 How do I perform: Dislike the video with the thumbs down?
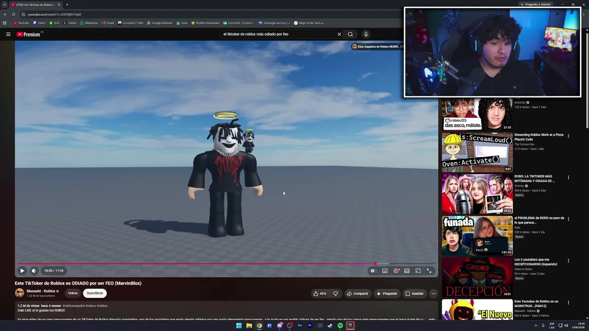coord(335,293)
